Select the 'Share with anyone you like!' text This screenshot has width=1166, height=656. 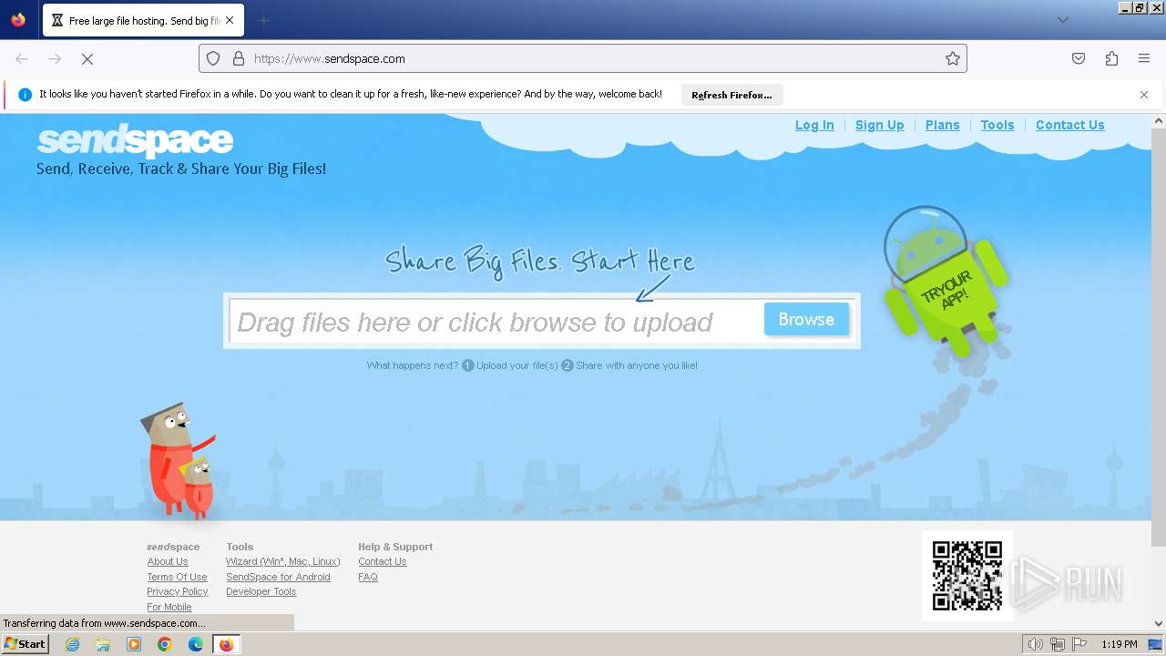[x=637, y=365]
